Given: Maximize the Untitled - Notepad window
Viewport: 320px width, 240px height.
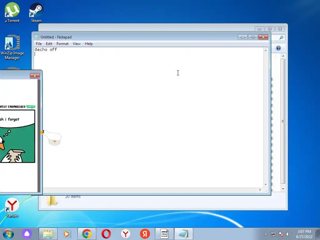Looking at the screenshot, I should click(x=253, y=37).
